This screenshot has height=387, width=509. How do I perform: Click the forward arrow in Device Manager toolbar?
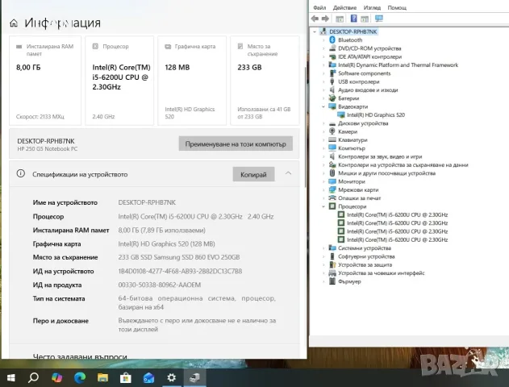click(x=325, y=19)
